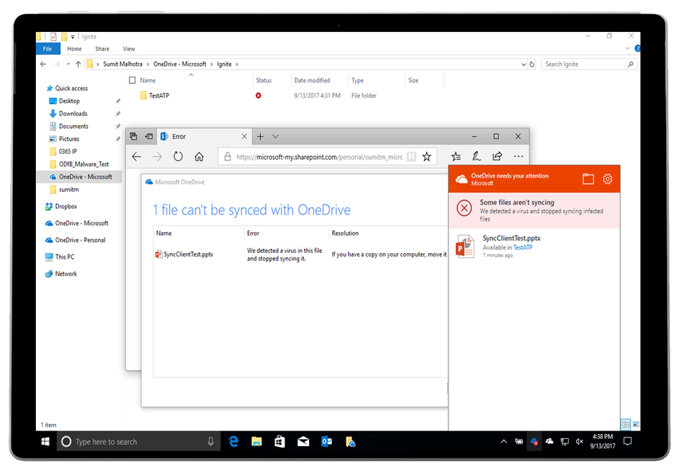The image size is (677, 472).
Task: Sort by Status column header
Action: coord(264,81)
